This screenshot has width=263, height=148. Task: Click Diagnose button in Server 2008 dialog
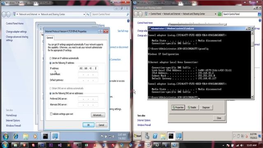click(206, 107)
